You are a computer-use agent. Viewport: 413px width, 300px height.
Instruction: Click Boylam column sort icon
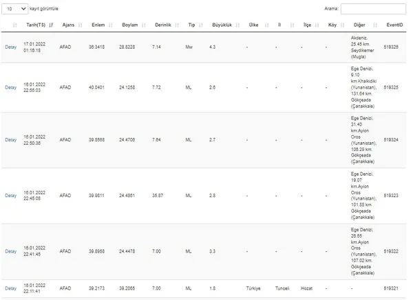(144, 25)
